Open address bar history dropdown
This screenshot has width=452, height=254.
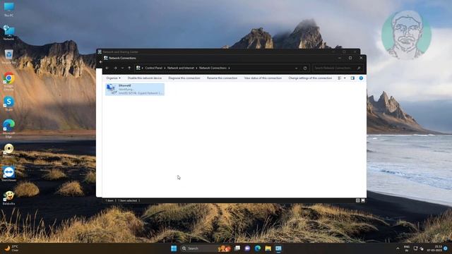tap(296, 68)
